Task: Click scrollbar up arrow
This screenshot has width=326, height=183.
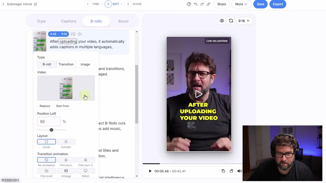Action: [137, 32]
